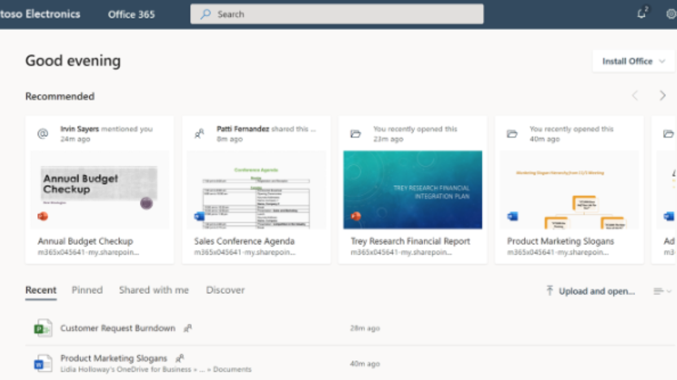677x380 pixels.
Task: Open the notifications bell icon
Action: click(x=641, y=14)
